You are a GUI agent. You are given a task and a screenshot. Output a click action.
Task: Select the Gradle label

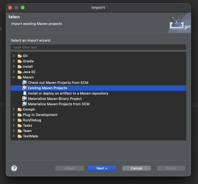(28, 61)
